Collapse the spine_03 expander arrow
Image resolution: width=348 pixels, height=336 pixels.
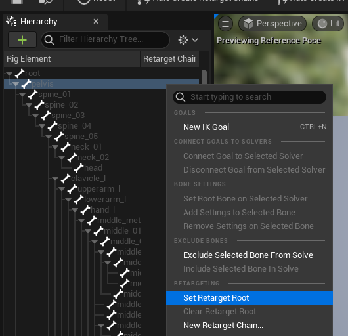35,115
